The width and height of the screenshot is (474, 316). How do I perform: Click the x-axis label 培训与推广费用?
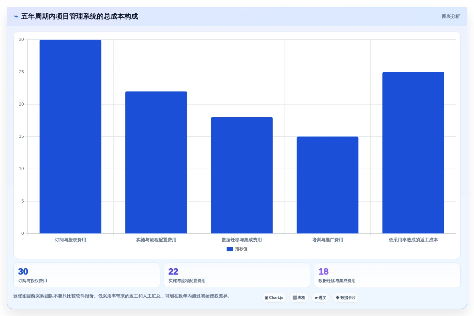click(x=327, y=240)
